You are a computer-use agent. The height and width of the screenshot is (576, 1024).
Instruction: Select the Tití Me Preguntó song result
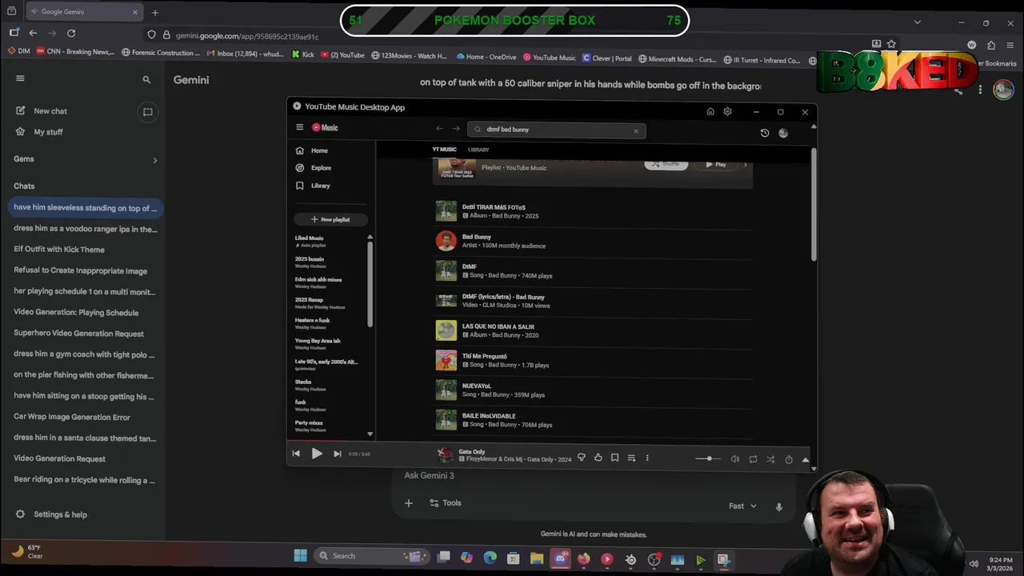[x=592, y=360]
